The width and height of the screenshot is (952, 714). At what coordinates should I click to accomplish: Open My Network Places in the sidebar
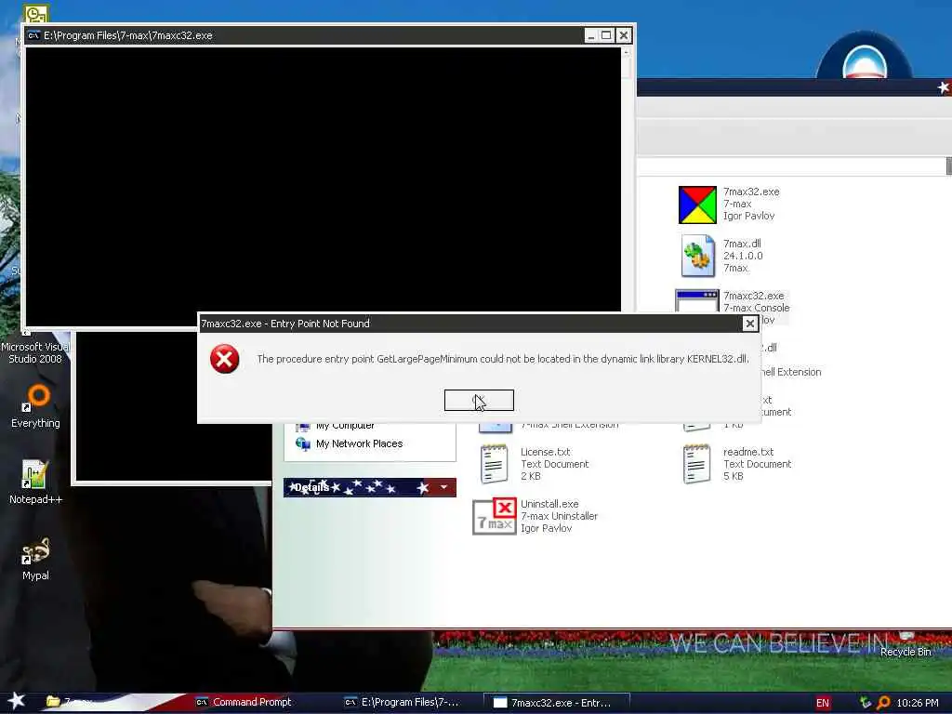coord(359,443)
